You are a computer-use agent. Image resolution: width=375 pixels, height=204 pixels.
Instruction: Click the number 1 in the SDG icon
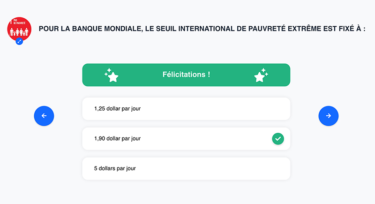(12, 22)
